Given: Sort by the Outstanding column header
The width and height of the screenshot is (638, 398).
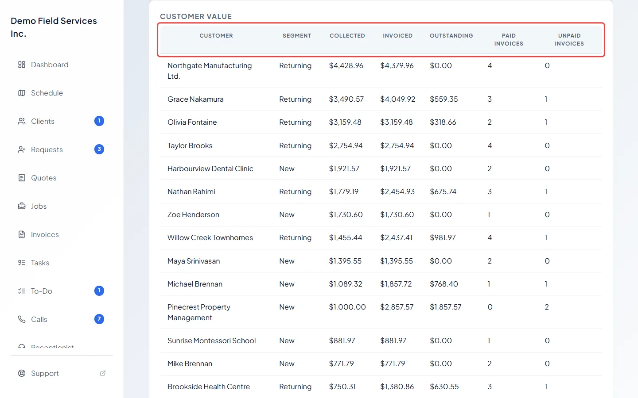Looking at the screenshot, I should pyautogui.click(x=451, y=36).
